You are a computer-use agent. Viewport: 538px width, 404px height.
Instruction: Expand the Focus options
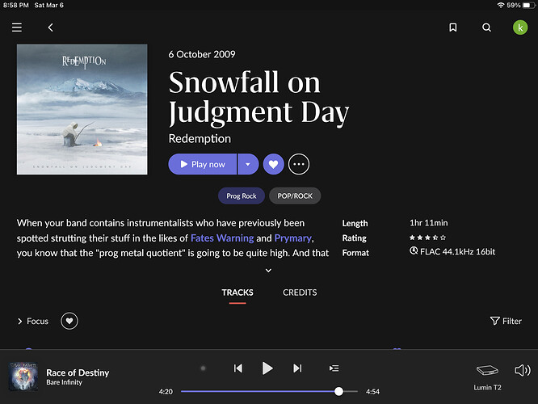tap(33, 321)
